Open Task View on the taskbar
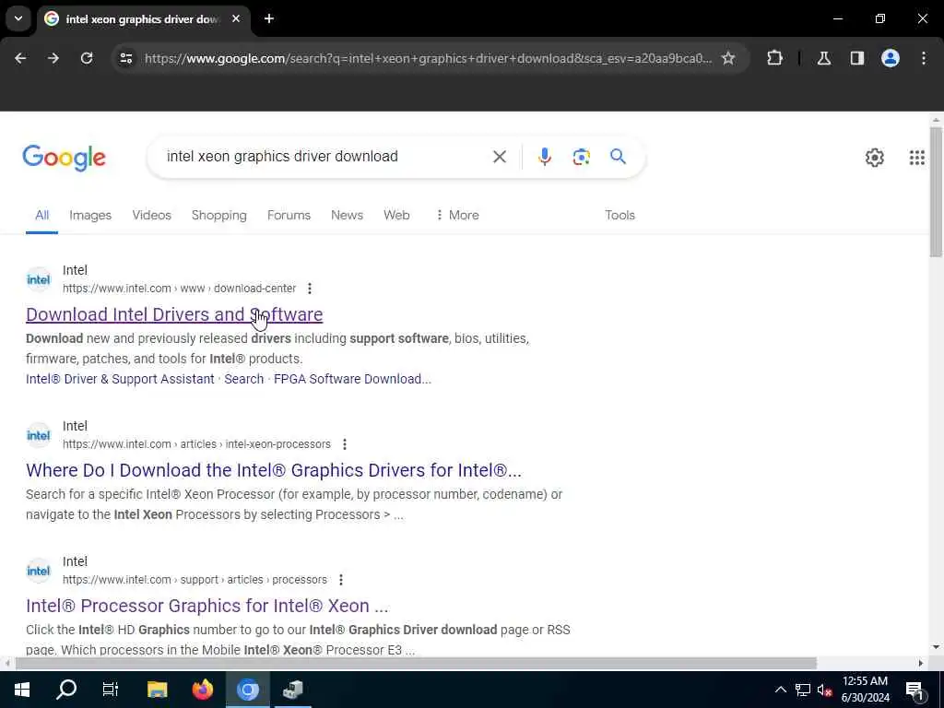This screenshot has height=708, width=944. click(111, 690)
